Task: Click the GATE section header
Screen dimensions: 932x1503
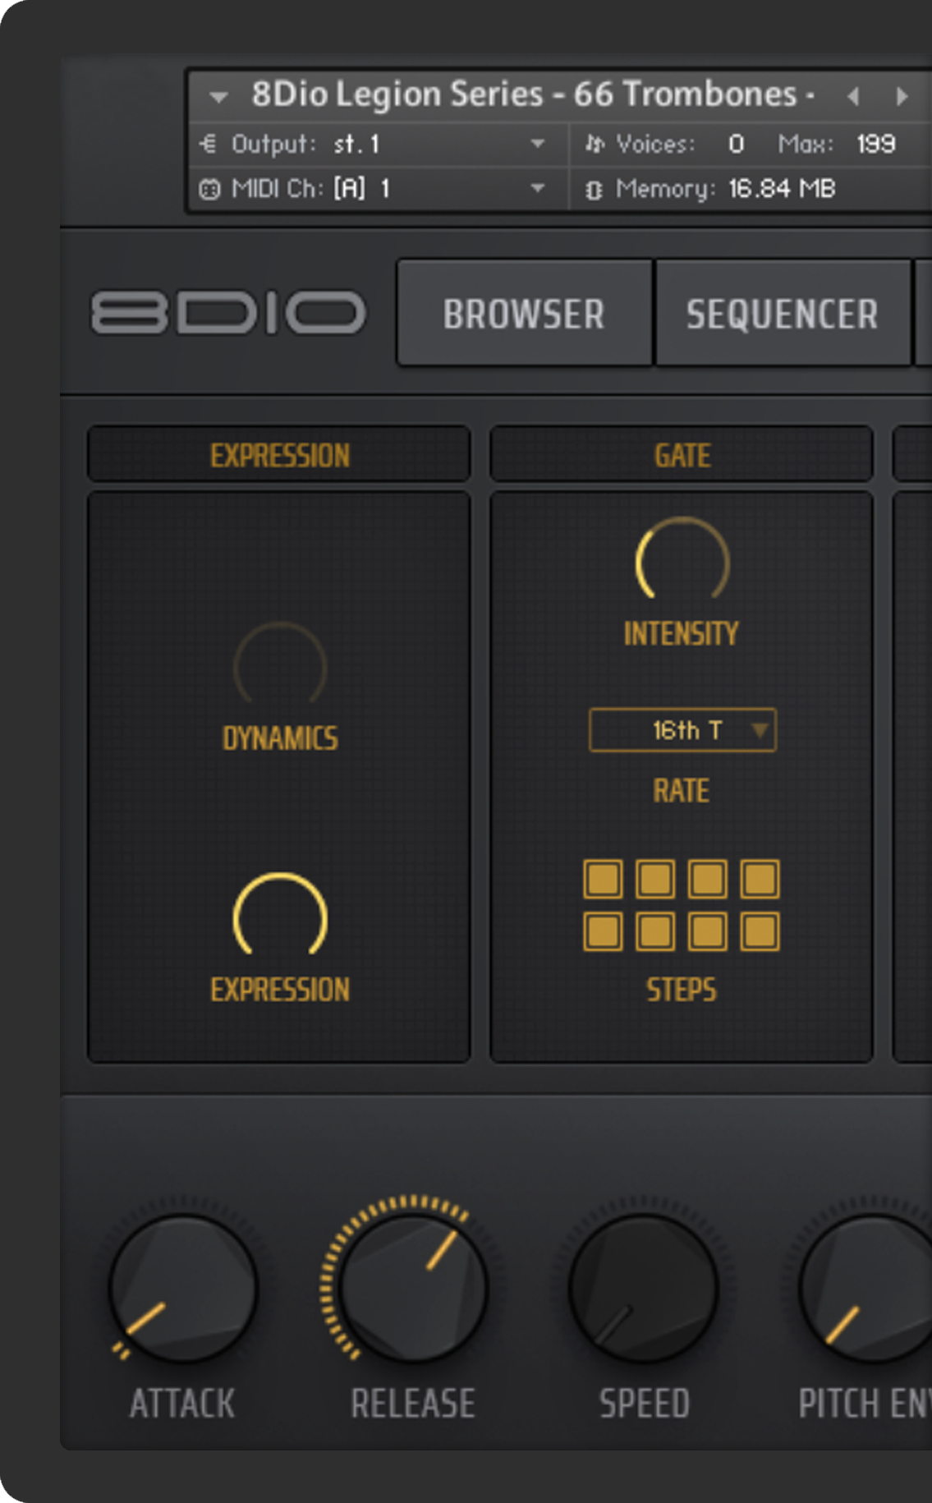Action: pyautogui.click(x=682, y=454)
